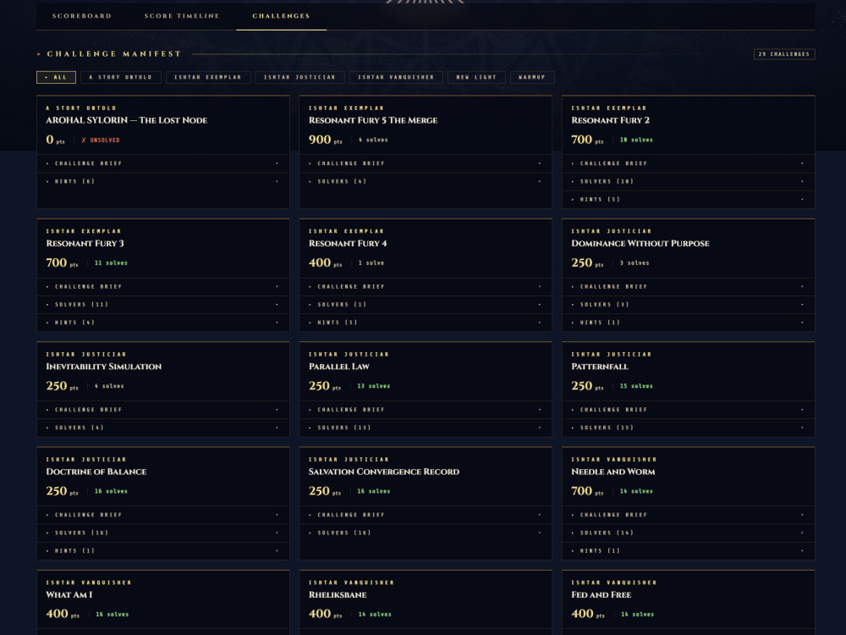Click the 15 solves count on Patternfall
This screenshot has height=635, width=846.
coord(636,386)
